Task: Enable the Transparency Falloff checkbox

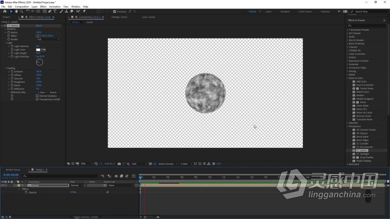Action: [x=37, y=99]
